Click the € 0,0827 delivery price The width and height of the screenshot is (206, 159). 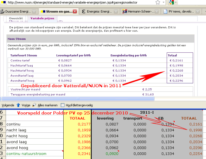pyautogui.click(x=65, y=60)
